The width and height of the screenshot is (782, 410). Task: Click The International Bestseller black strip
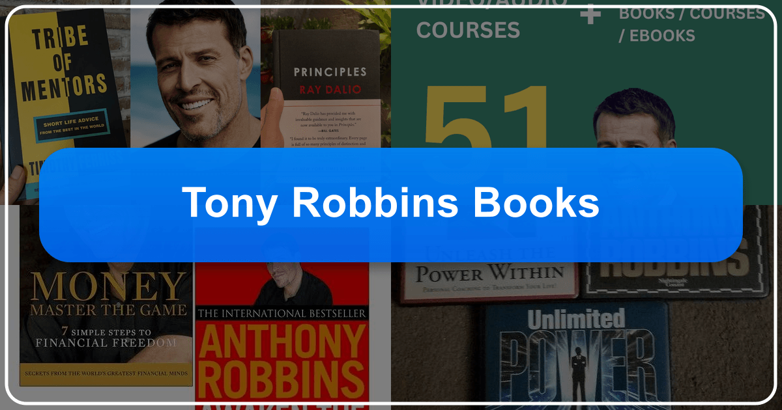click(x=282, y=313)
